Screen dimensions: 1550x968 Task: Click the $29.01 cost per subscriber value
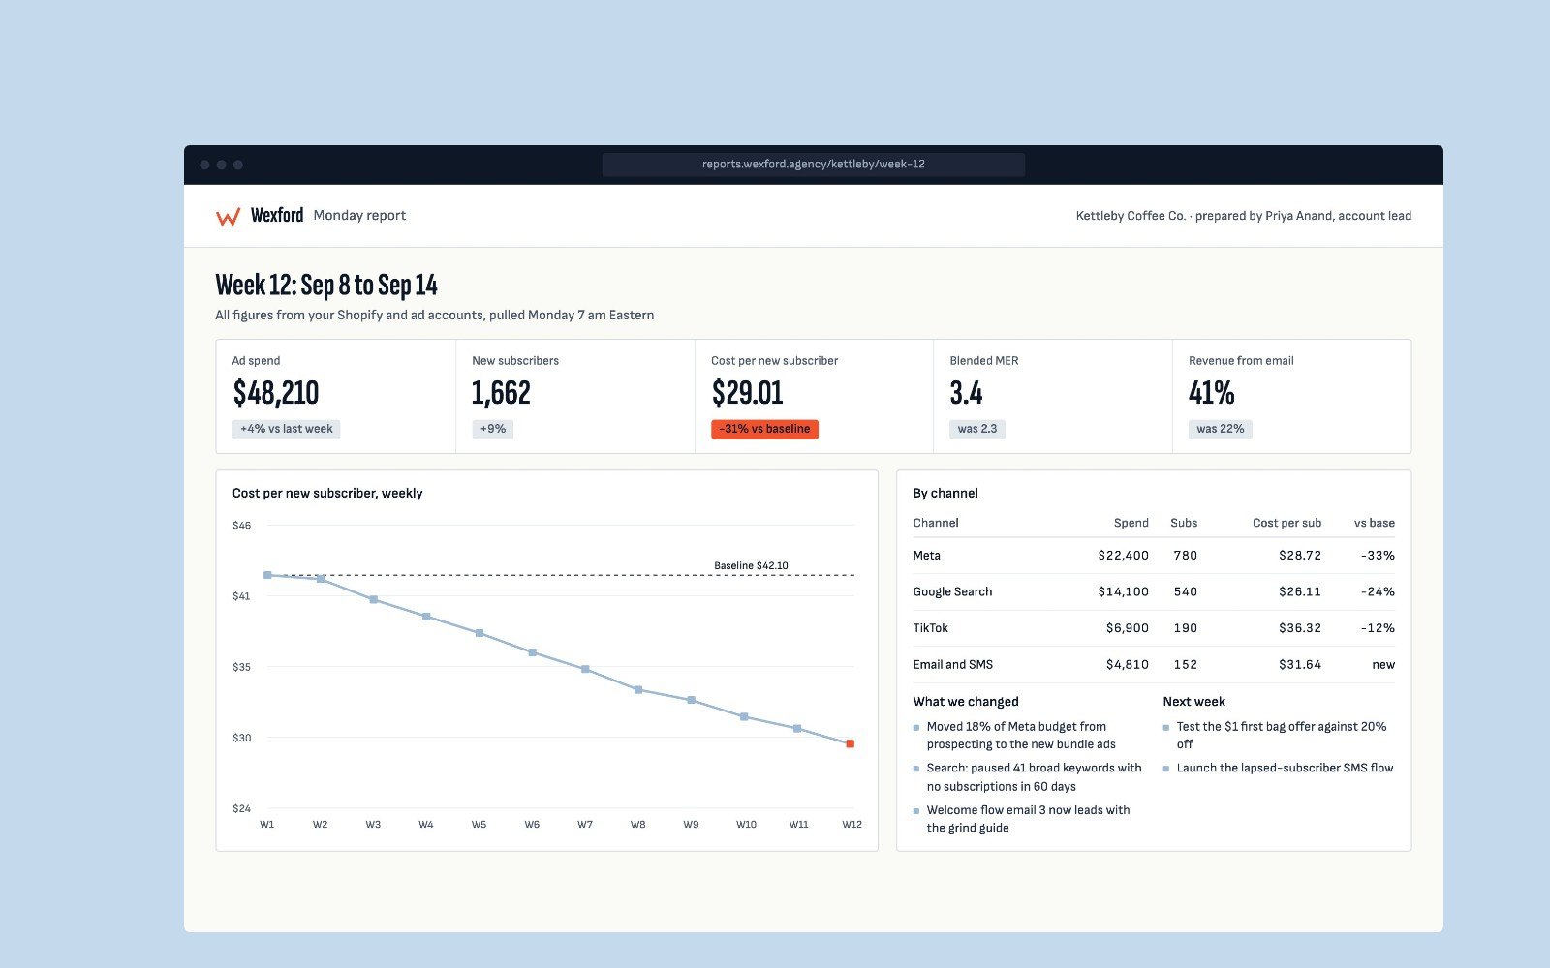[x=747, y=393]
